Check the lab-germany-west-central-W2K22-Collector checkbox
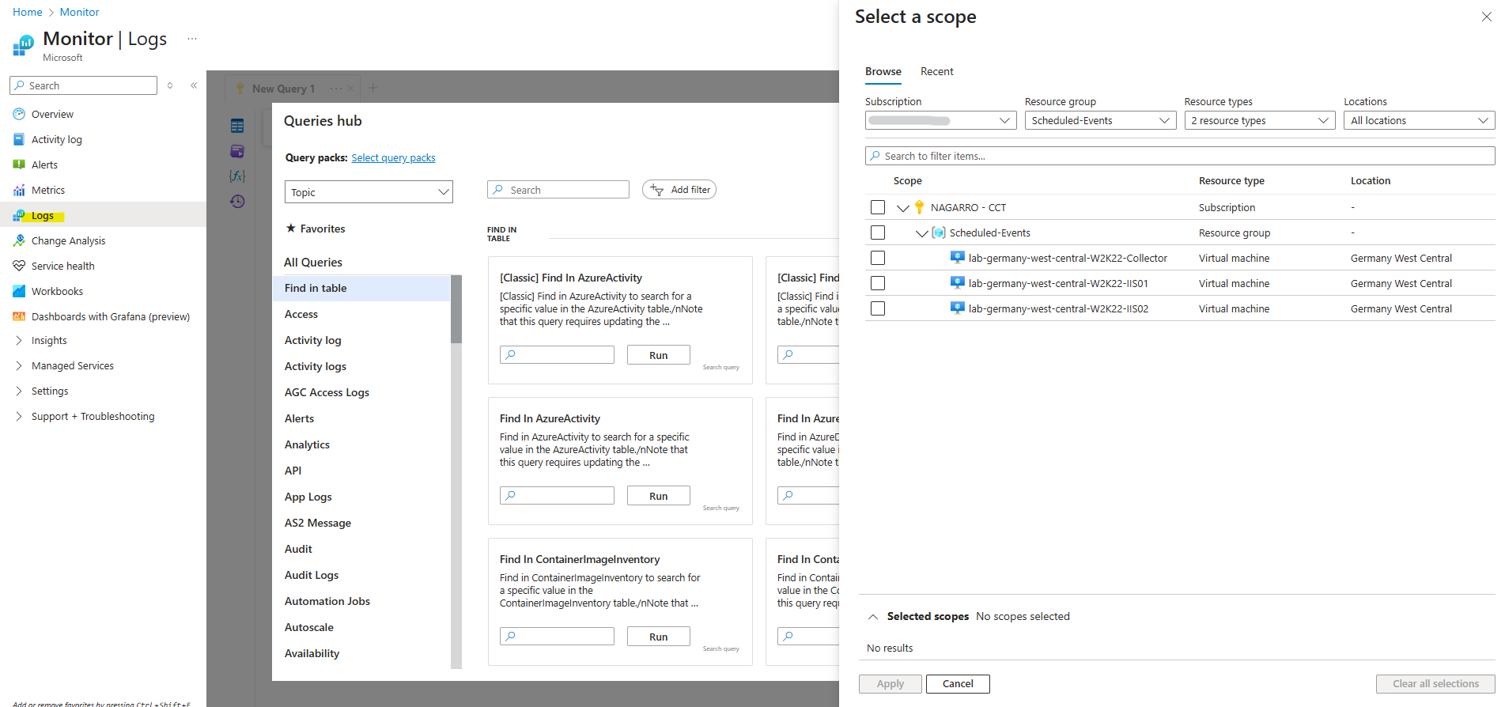 pos(878,258)
